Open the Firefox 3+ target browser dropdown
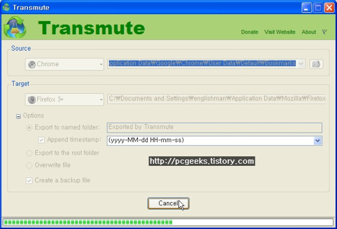 (64, 99)
